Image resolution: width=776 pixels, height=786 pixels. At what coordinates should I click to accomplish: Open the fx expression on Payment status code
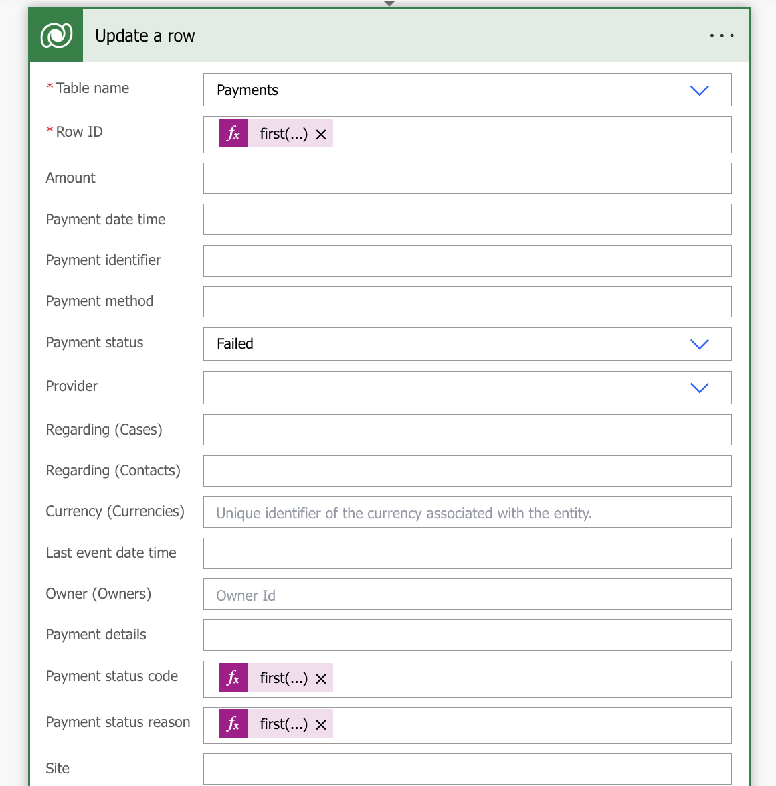coord(233,678)
